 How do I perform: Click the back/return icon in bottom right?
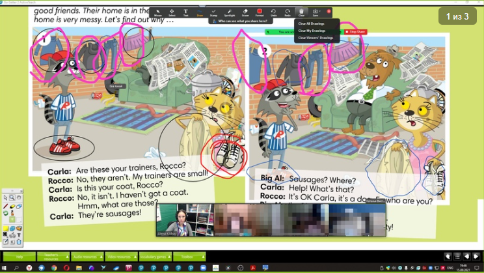pyautogui.click(x=448, y=256)
